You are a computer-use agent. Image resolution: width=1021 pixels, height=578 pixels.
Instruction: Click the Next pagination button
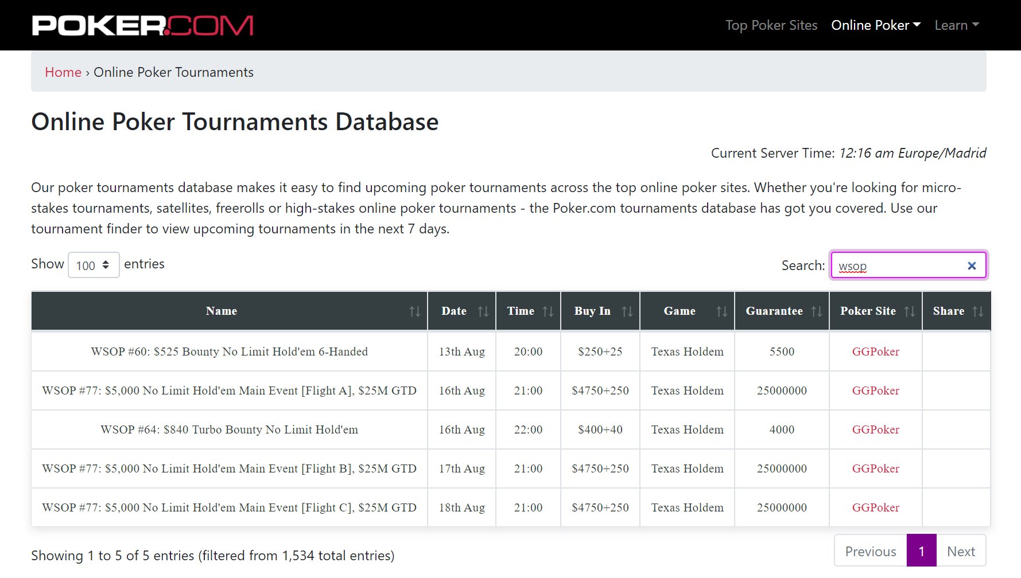pyautogui.click(x=961, y=551)
